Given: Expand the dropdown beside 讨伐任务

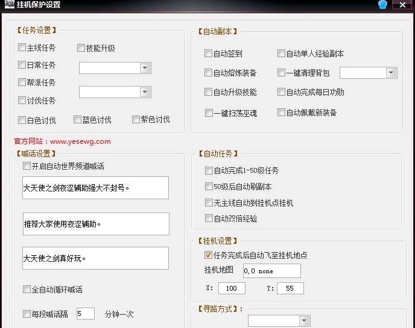Looking at the screenshot, I should pos(145,92).
